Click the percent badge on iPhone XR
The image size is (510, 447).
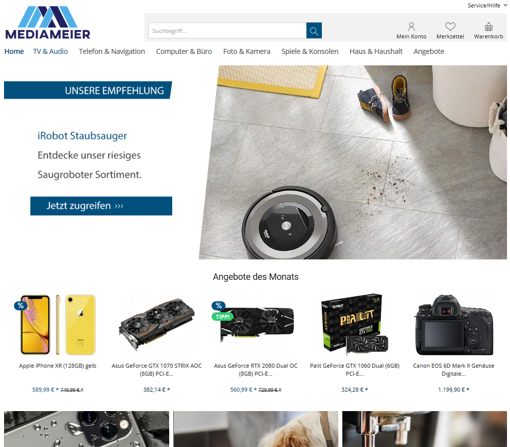coord(20,306)
